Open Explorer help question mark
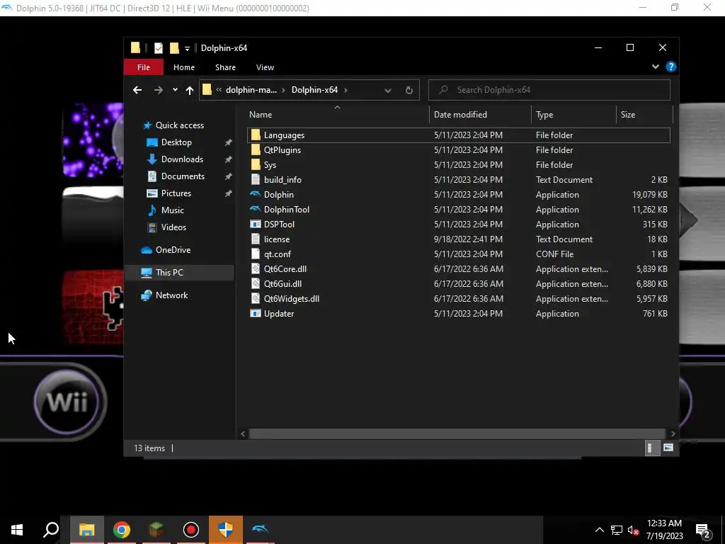Viewport: 725px width, 544px height. pyautogui.click(x=671, y=67)
